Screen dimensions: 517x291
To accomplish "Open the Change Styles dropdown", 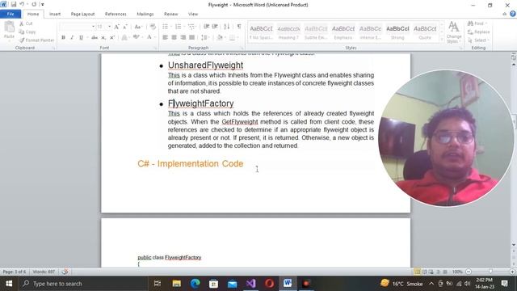I will click(454, 32).
